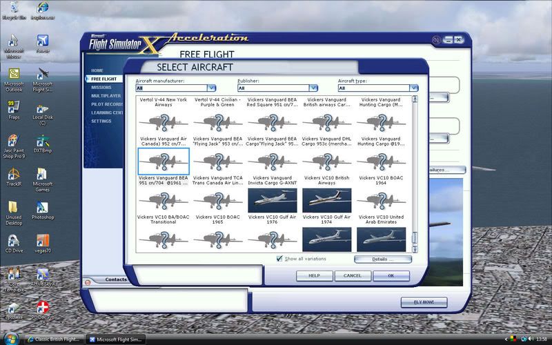Click "Vickers Vanguard Invicta Cargo G-AXNT" label
Image resolution: width=552 pixels, height=345 pixels.
272,180
